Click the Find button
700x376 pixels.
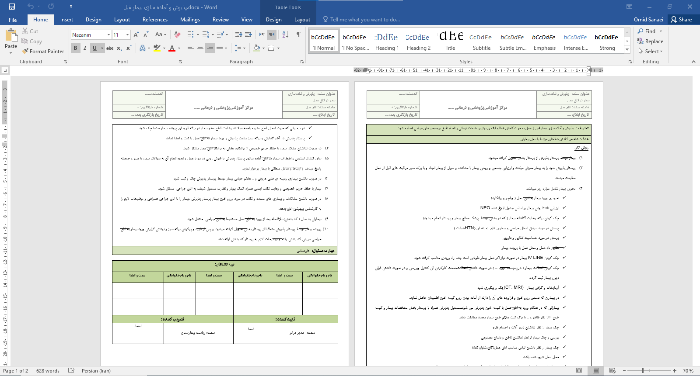[650, 31]
